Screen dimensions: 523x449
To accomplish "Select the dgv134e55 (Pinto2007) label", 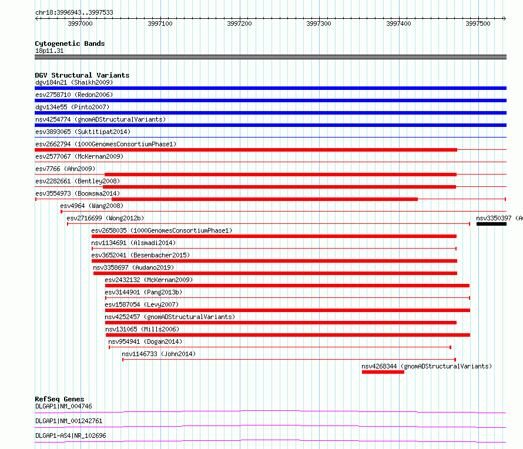I will (72, 107).
